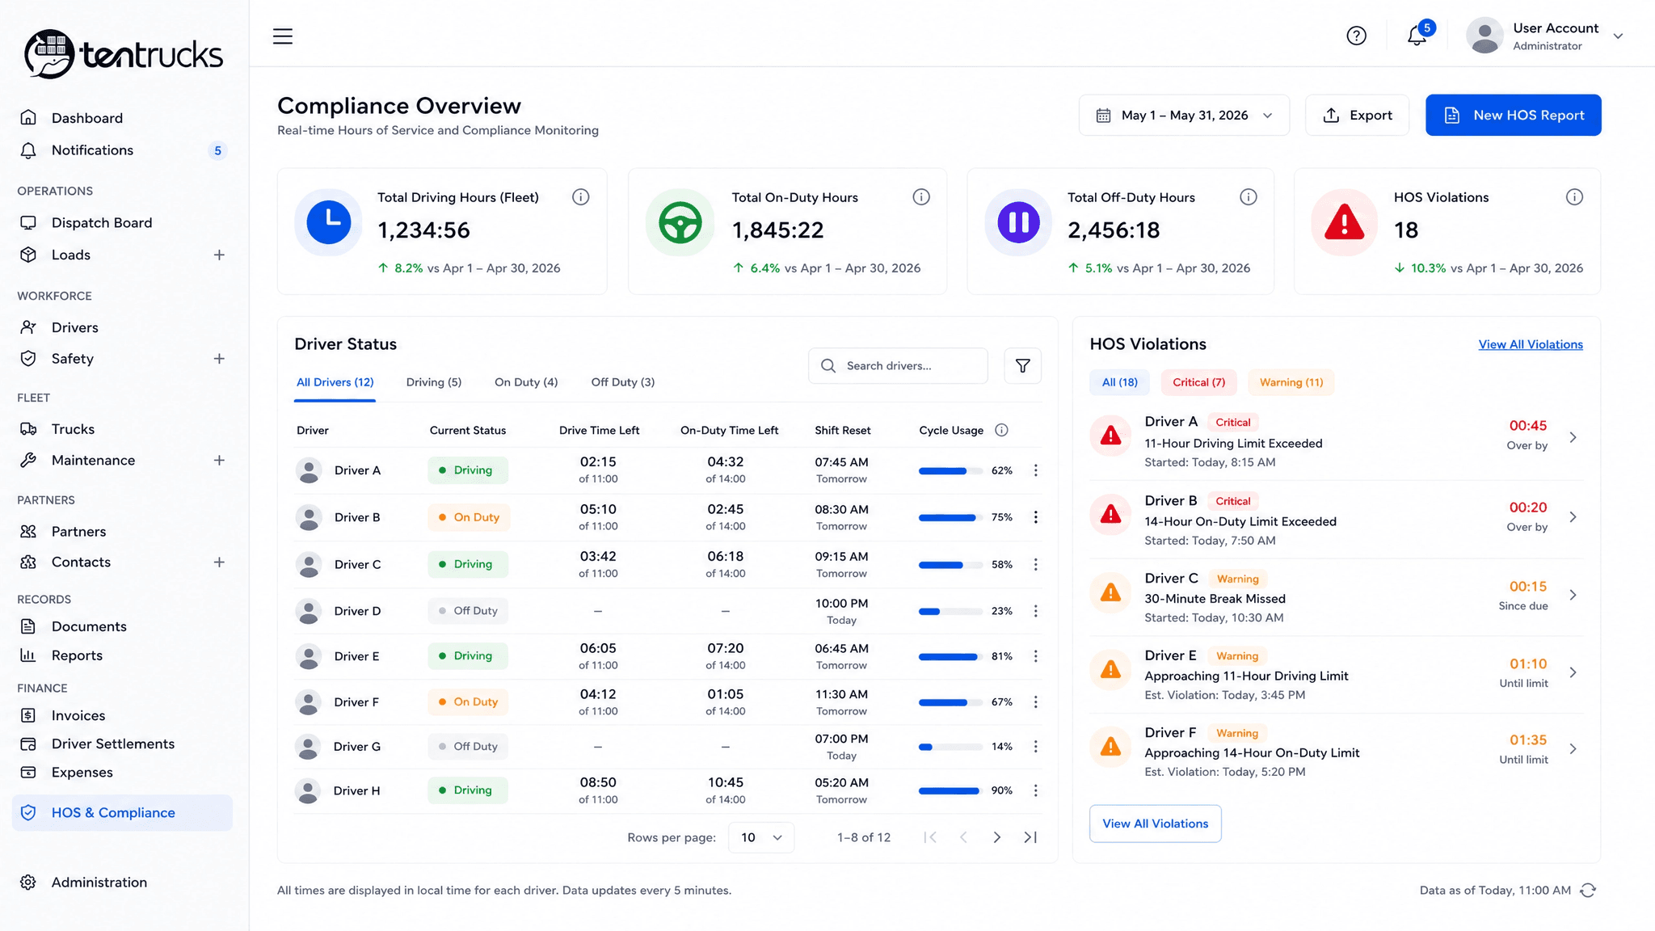Show info for HOS Violations card
The width and height of the screenshot is (1655, 931).
(1574, 197)
